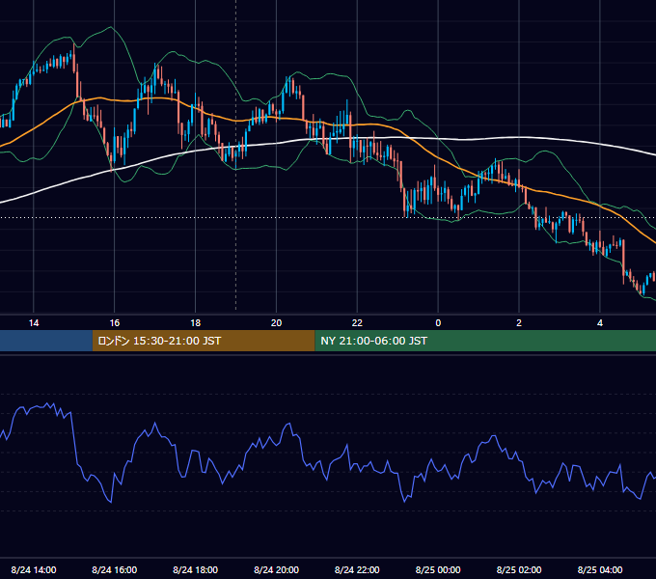
Task: Click the 18 hour axis label
Action: tap(196, 323)
